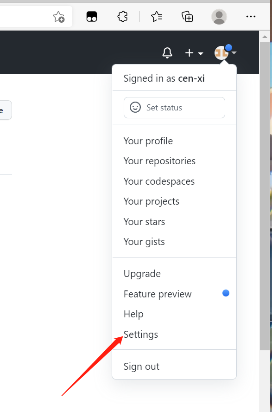
Task: Add this page to favorites star
Action: click(58, 17)
